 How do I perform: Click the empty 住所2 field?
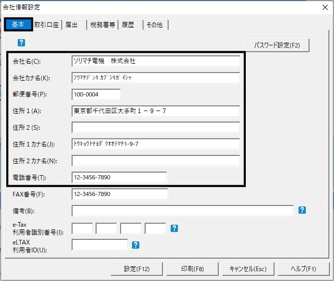[x=156, y=127]
